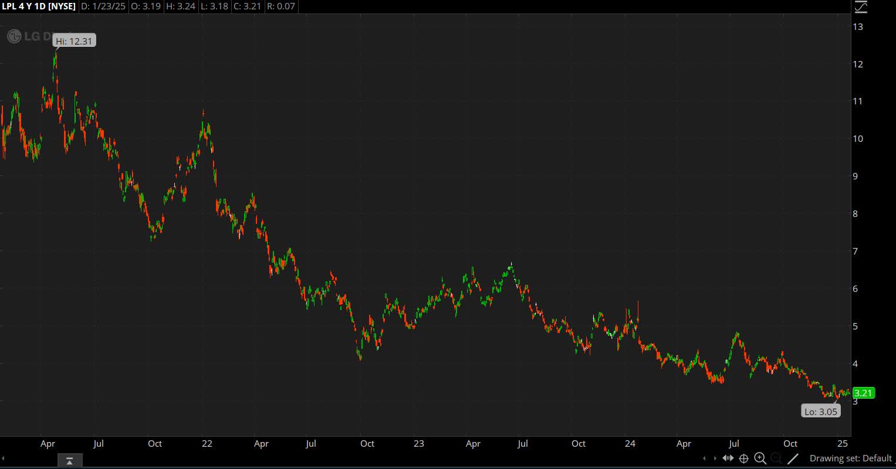896x469 pixels.
Task: Click the D: 1/23/25 date field
Action: (103, 6)
